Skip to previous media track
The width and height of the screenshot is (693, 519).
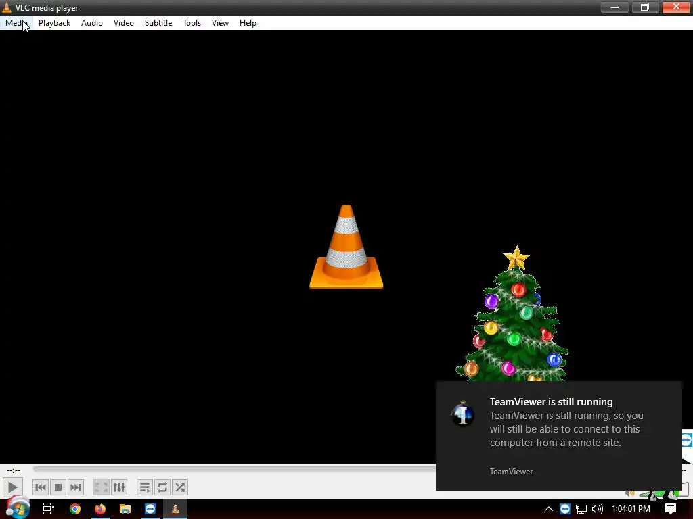point(40,487)
